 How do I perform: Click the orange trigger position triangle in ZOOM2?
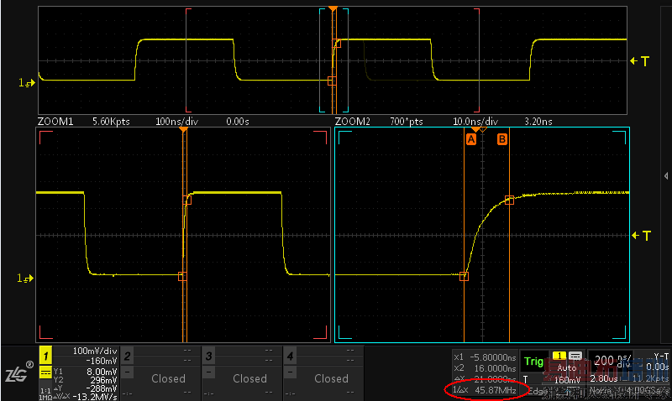475,130
